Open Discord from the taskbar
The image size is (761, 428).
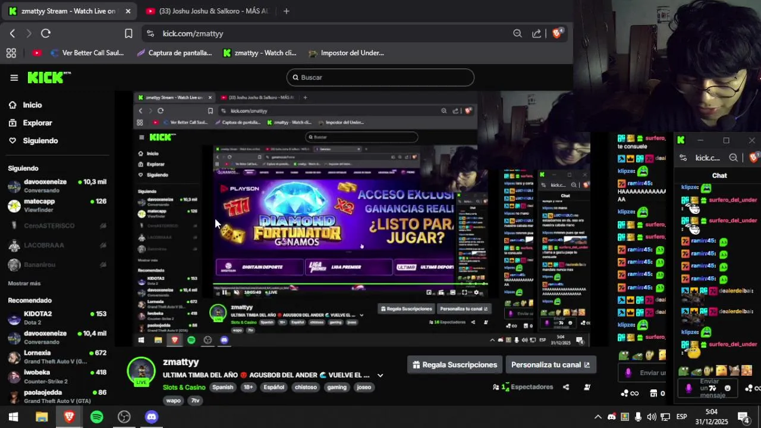click(x=152, y=417)
